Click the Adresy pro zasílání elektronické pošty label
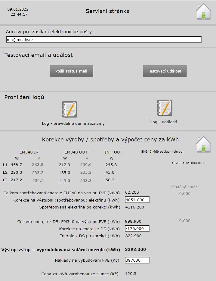This screenshot has height=281, width=216. pos(50,32)
